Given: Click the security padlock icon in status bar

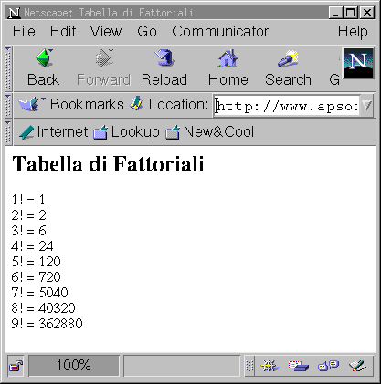Looking at the screenshot, I should pos(16,366).
